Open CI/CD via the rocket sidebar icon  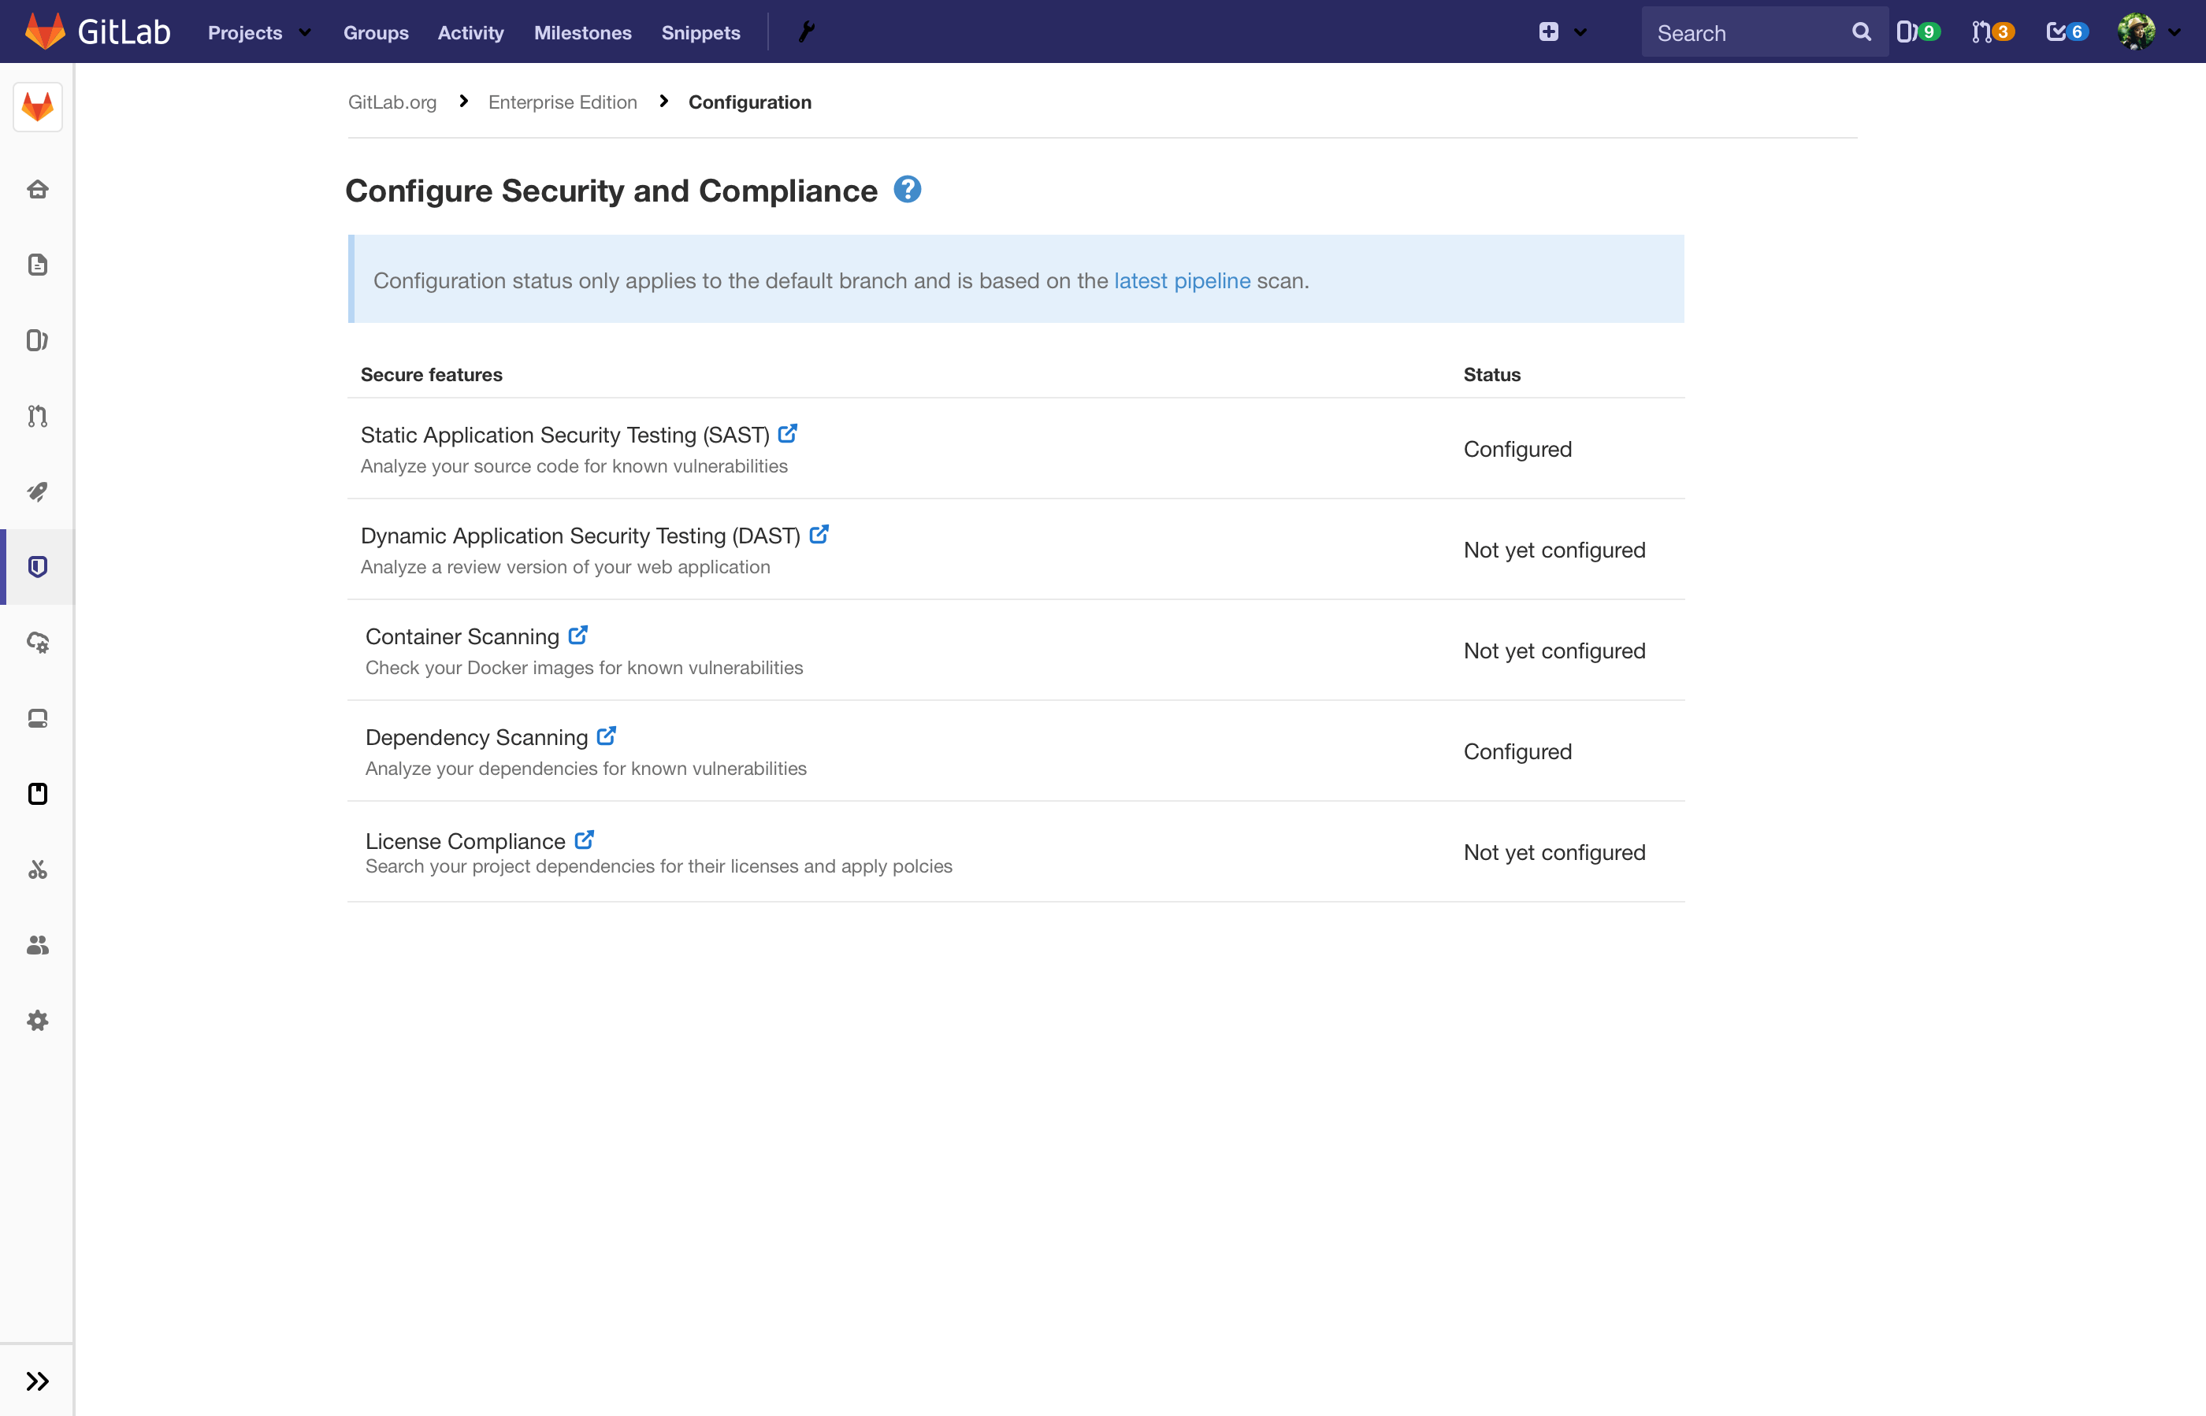pos(37,491)
